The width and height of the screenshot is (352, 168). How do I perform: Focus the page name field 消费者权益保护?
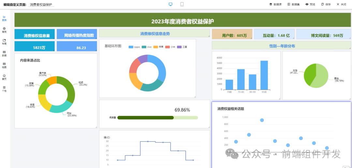(41, 5)
